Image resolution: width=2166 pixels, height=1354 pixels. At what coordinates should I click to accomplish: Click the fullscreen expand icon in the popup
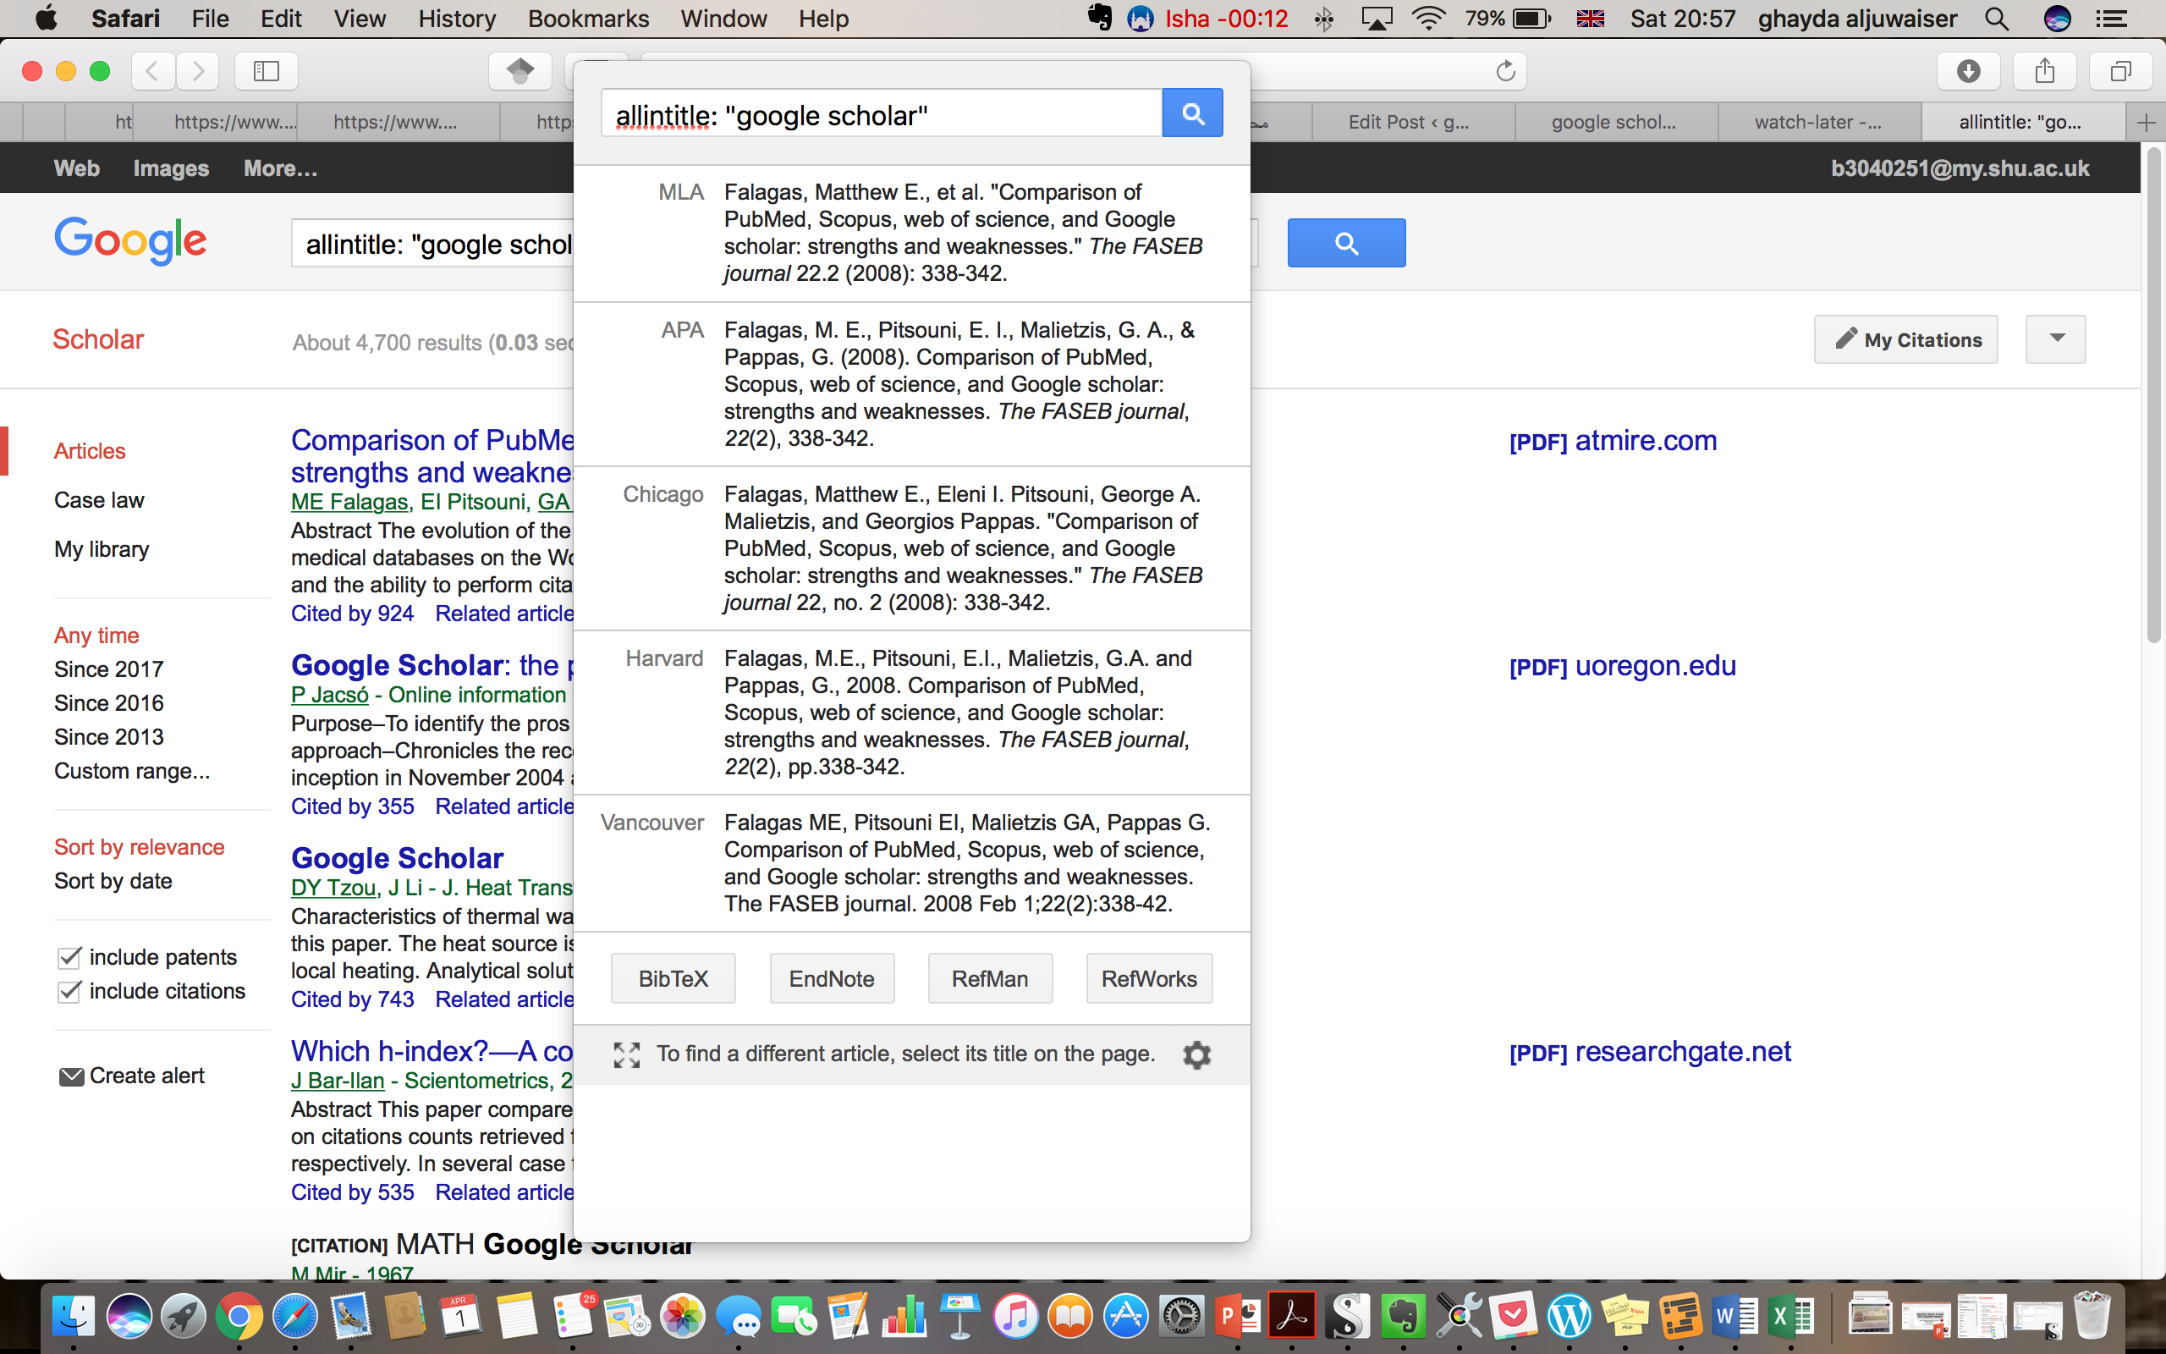click(x=626, y=1055)
